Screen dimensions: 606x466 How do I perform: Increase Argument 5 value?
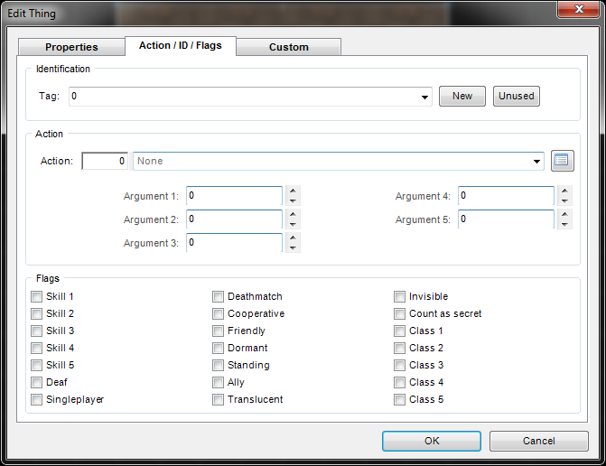tap(564, 214)
